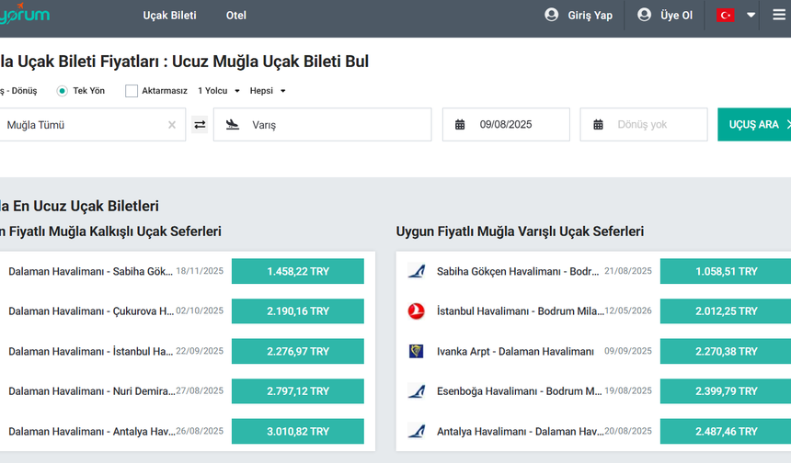Click the date 12/05/2026
The image size is (791, 463).
tap(628, 311)
